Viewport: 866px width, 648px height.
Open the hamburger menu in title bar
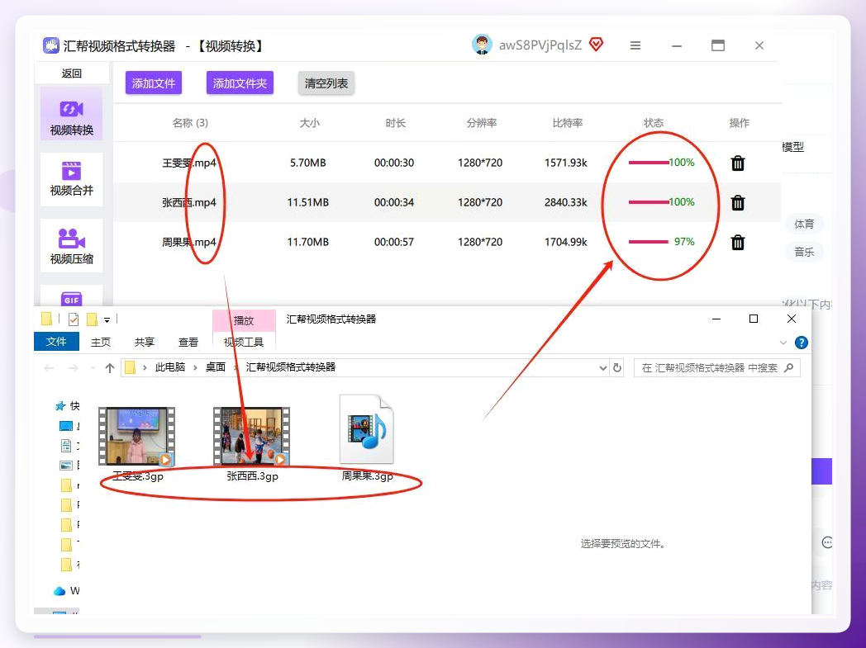pos(635,45)
